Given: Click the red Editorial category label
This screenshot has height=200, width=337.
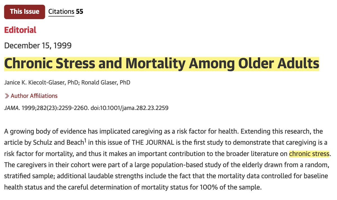Looking at the screenshot, I should 20,30.
